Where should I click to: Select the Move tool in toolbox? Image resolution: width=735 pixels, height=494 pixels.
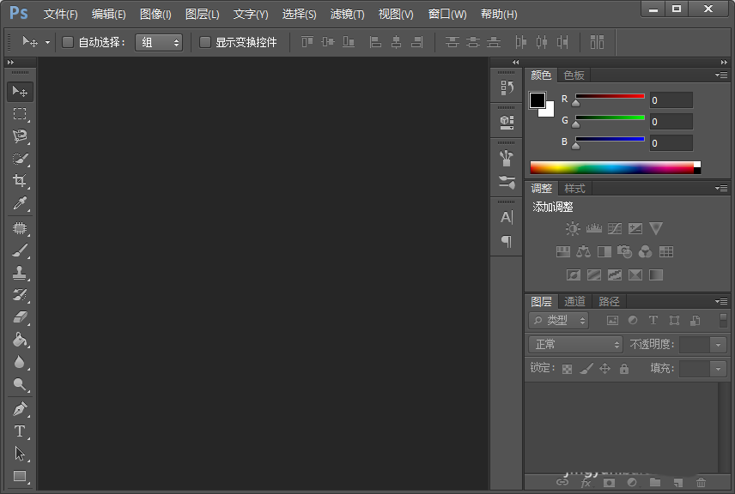coord(20,91)
